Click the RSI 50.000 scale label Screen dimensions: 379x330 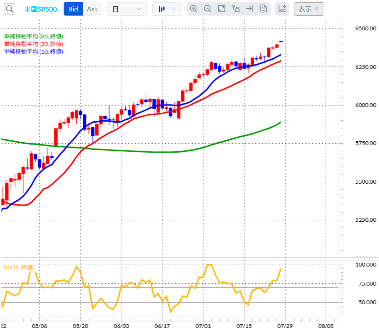(368, 302)
